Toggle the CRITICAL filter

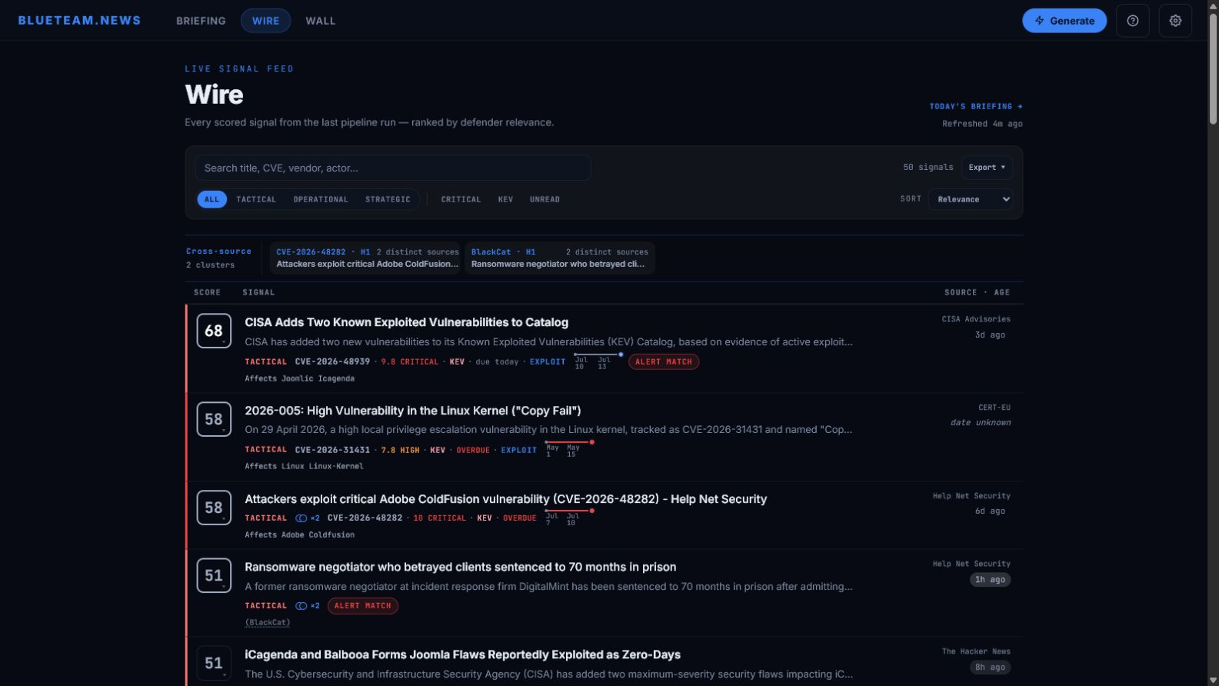[461, 199]
